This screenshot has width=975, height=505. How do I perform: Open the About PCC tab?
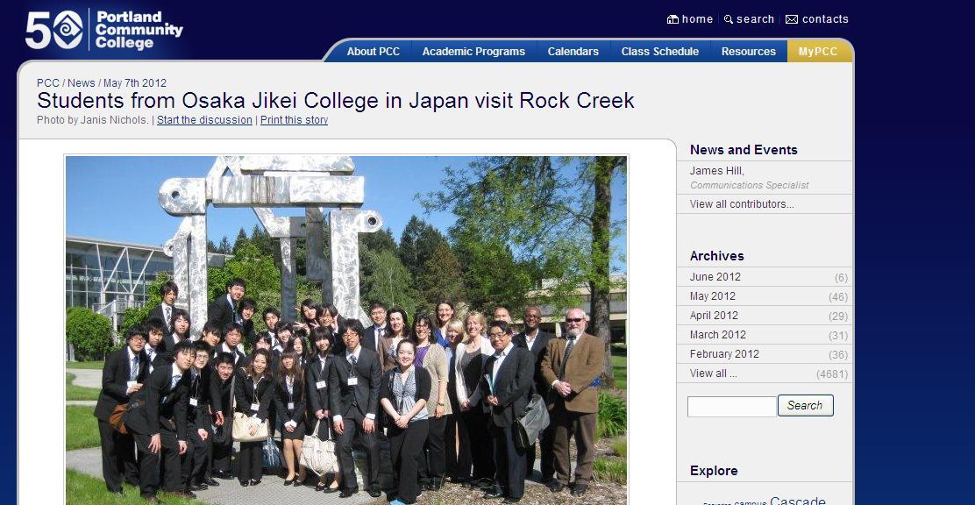click(374, 52)
